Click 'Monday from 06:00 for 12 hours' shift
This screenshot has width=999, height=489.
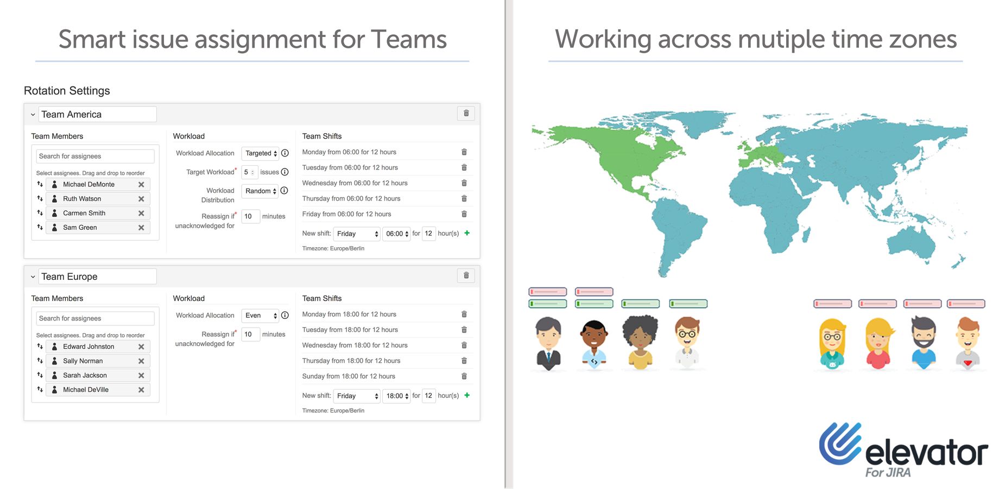349,152
